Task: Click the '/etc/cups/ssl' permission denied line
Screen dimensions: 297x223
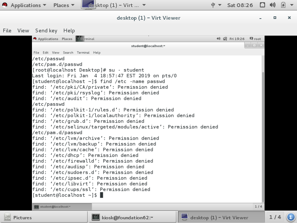Action: click(91, 190)
